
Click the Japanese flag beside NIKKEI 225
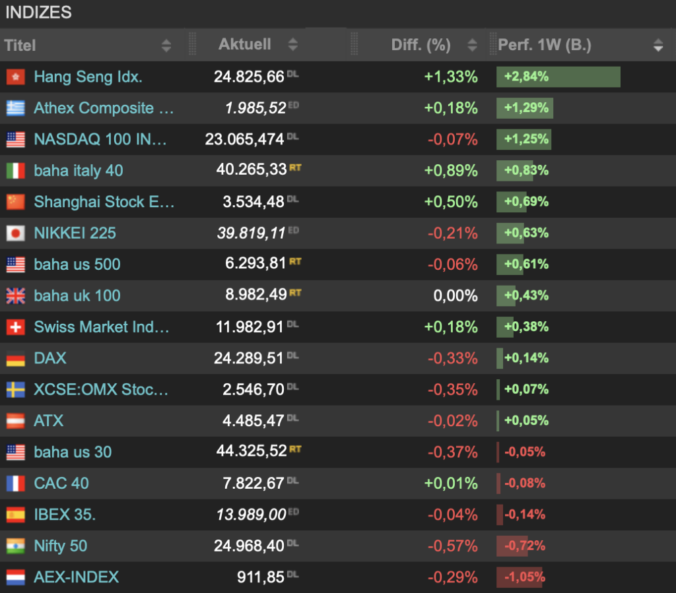coord(16,234)
